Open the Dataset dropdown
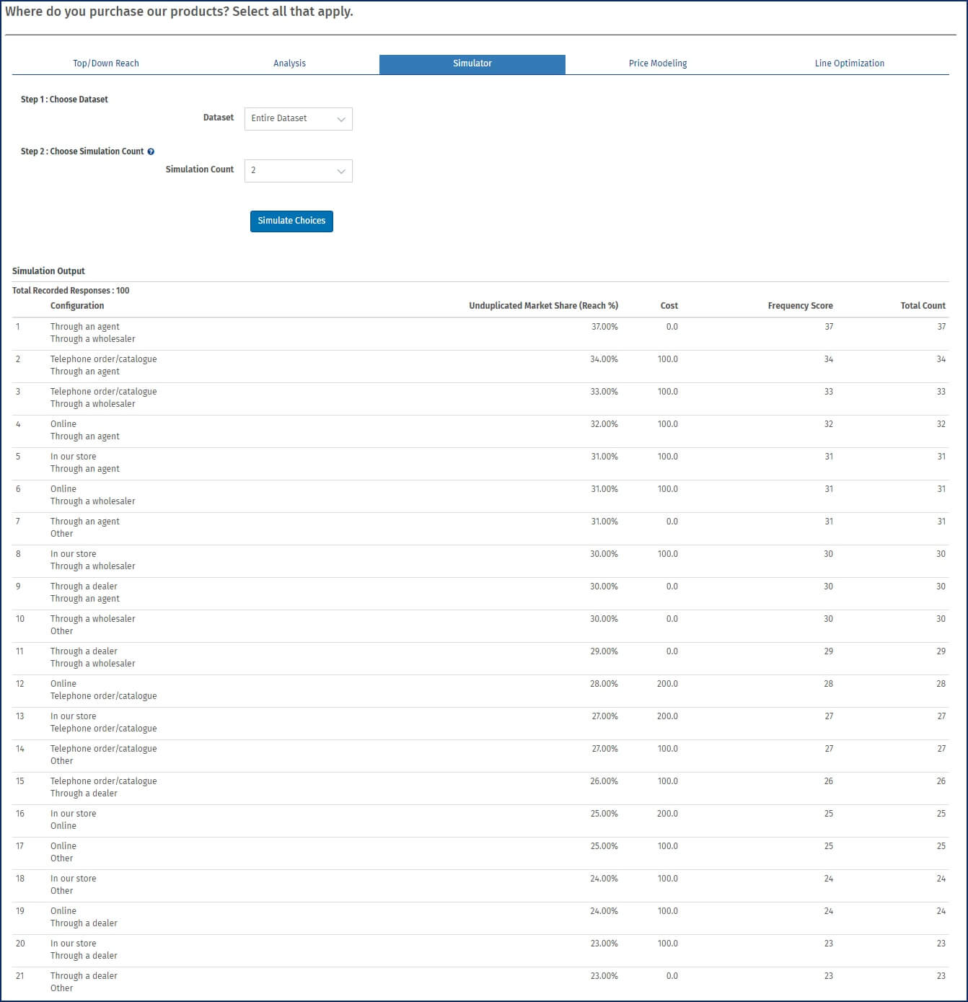 tap(298, 119)
